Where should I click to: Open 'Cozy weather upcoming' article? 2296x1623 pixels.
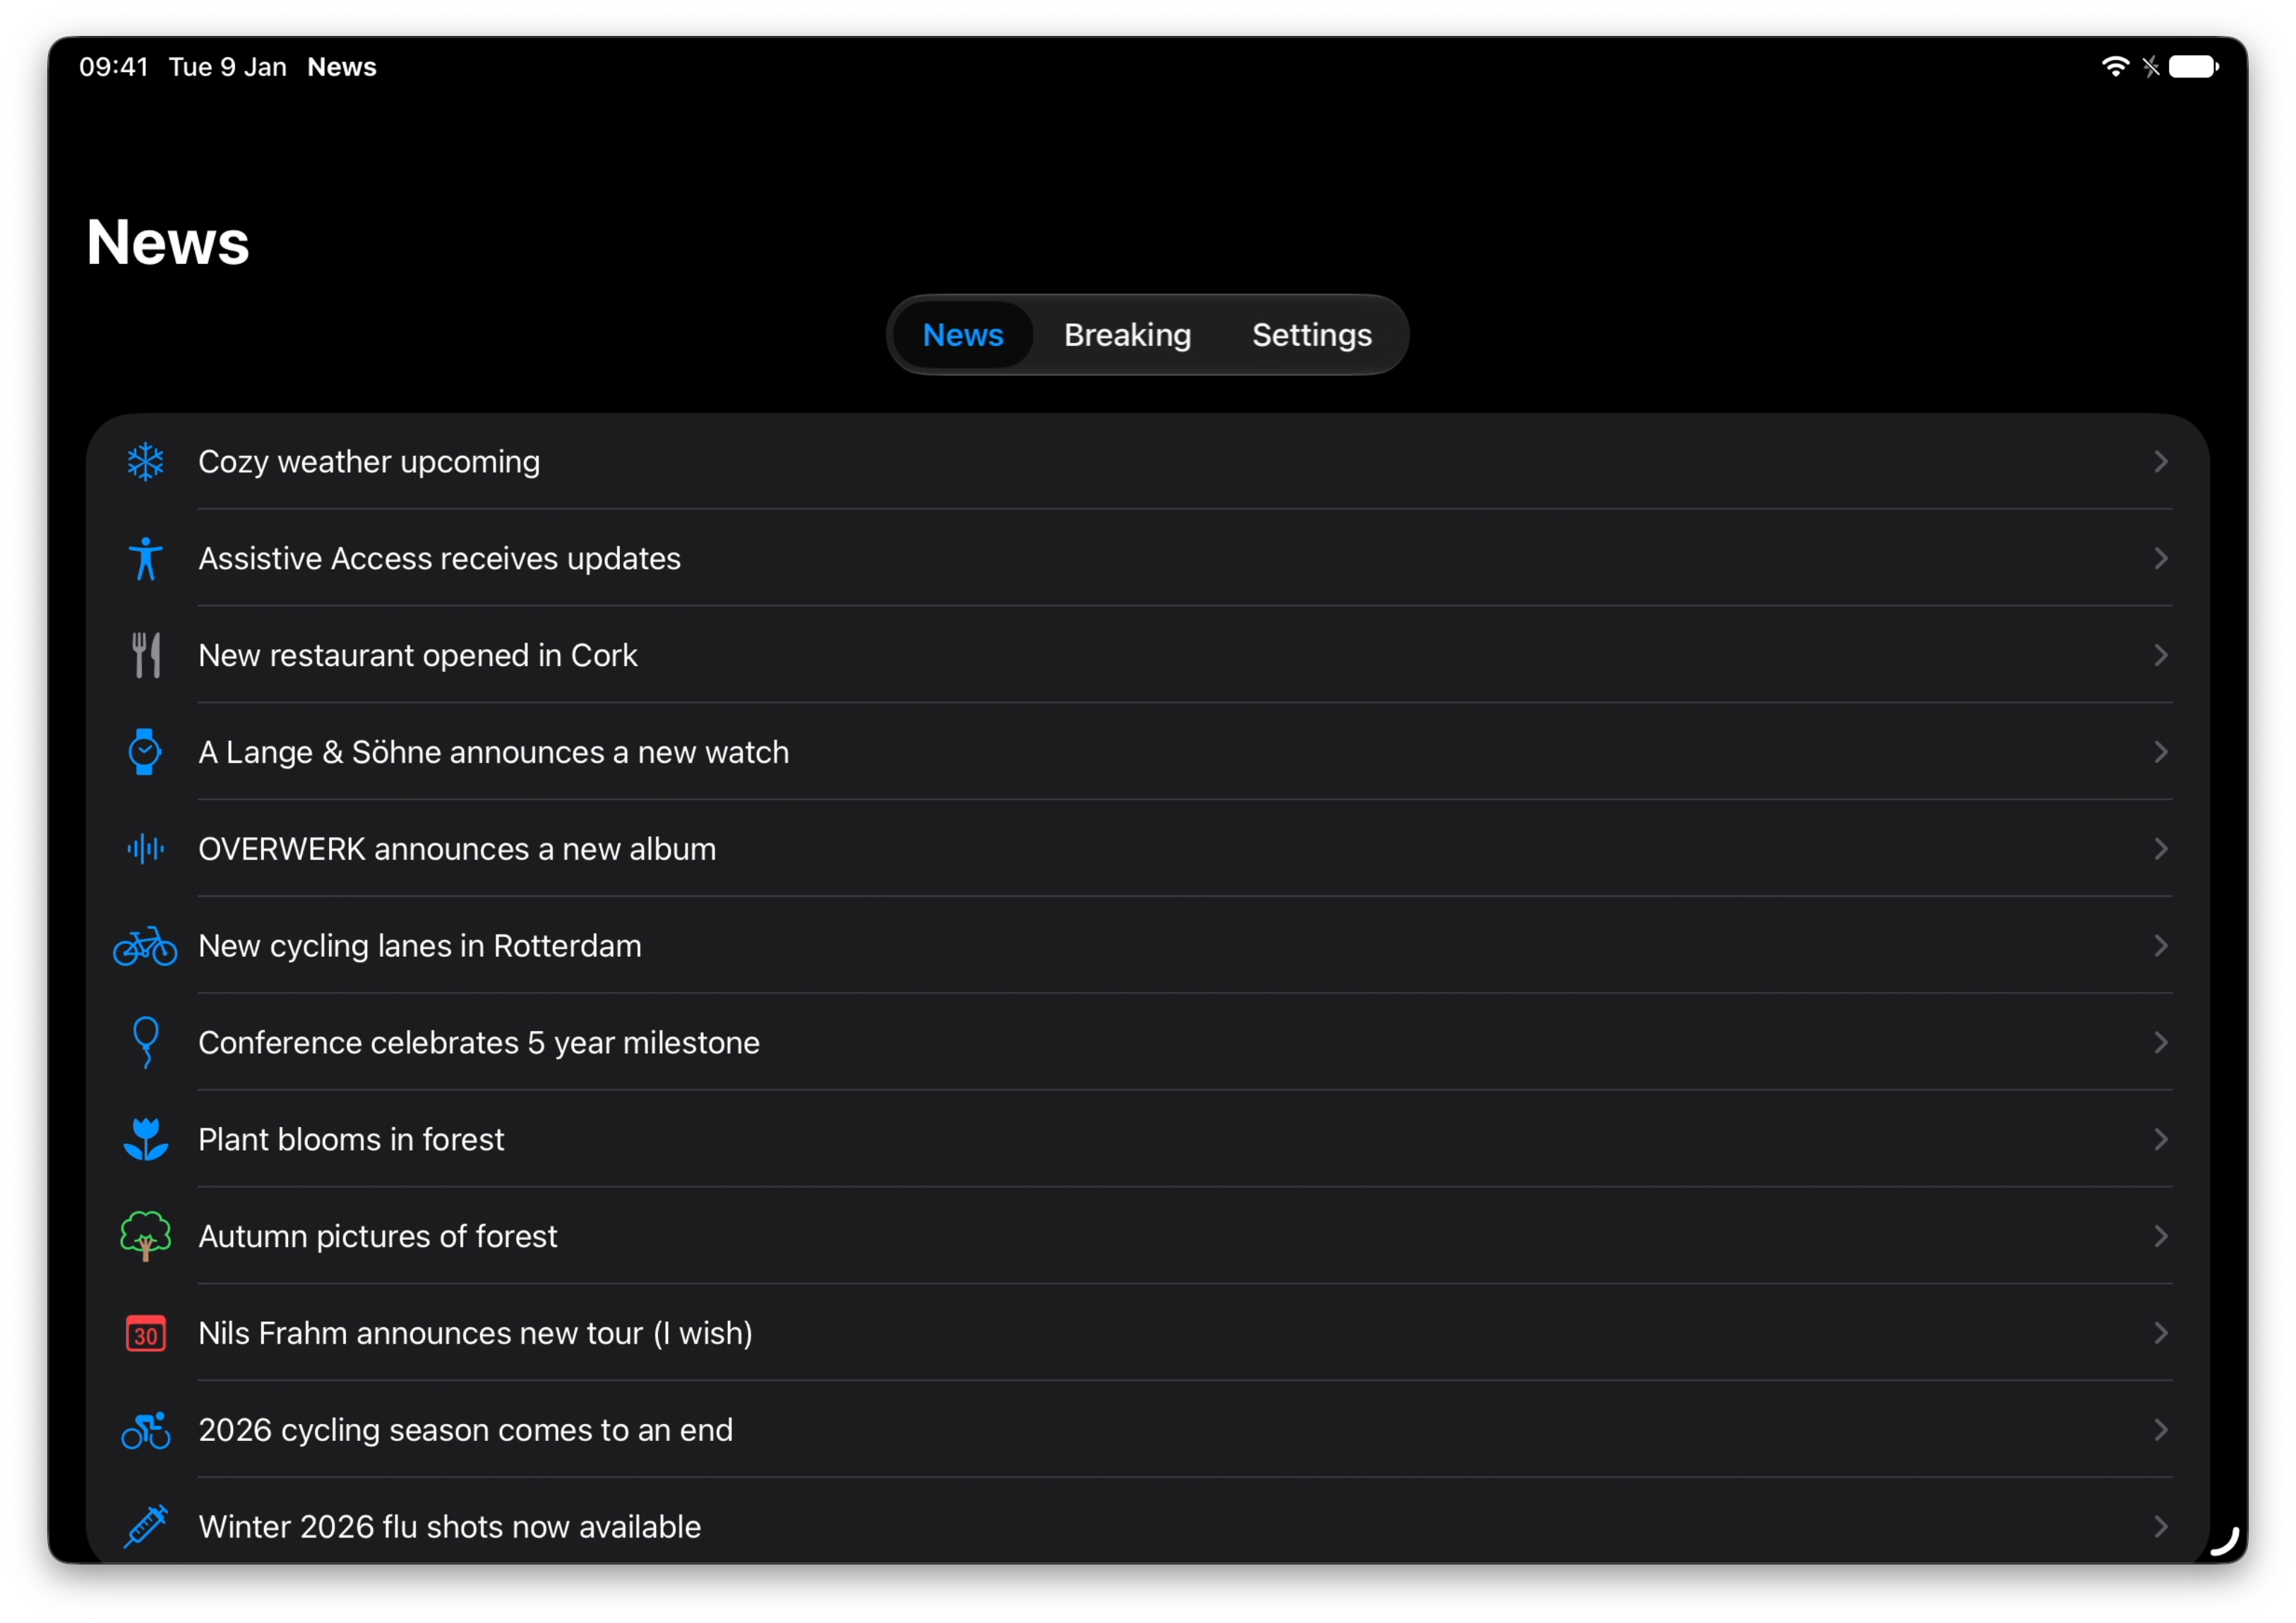click(1148, 461)
